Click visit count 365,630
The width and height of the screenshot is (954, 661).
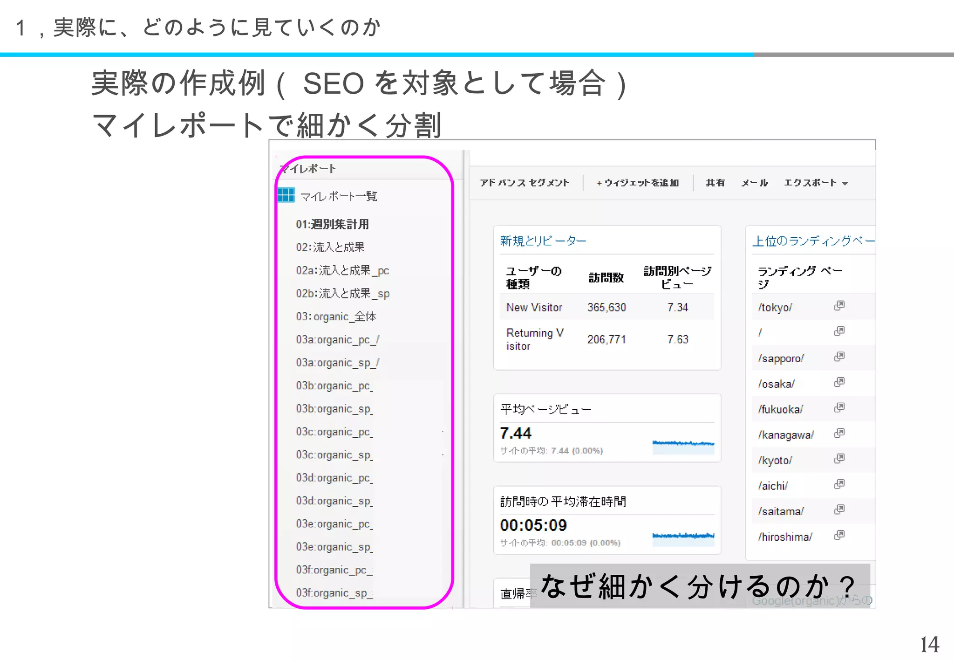click(606, 308)
